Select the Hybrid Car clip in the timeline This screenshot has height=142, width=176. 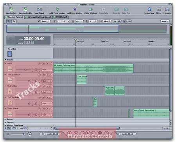pyautogui.click(x=115, y=91)
